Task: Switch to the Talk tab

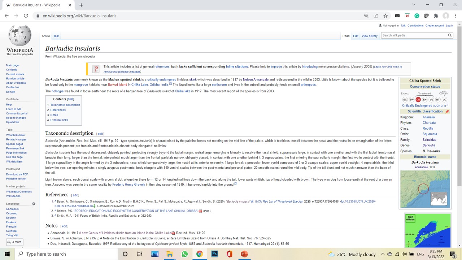Action: (x=56, y=36)
